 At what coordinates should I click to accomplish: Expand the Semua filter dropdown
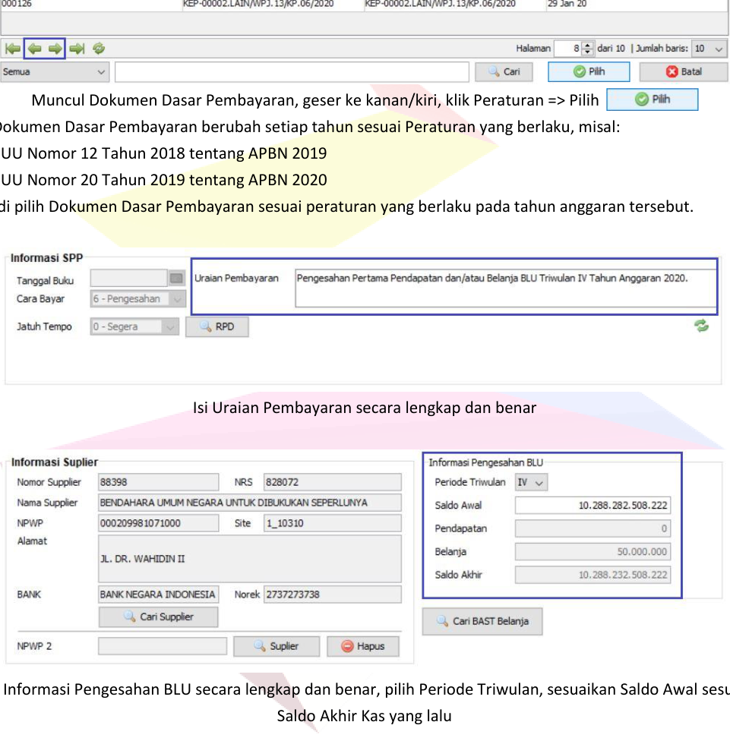click(55, 72)
